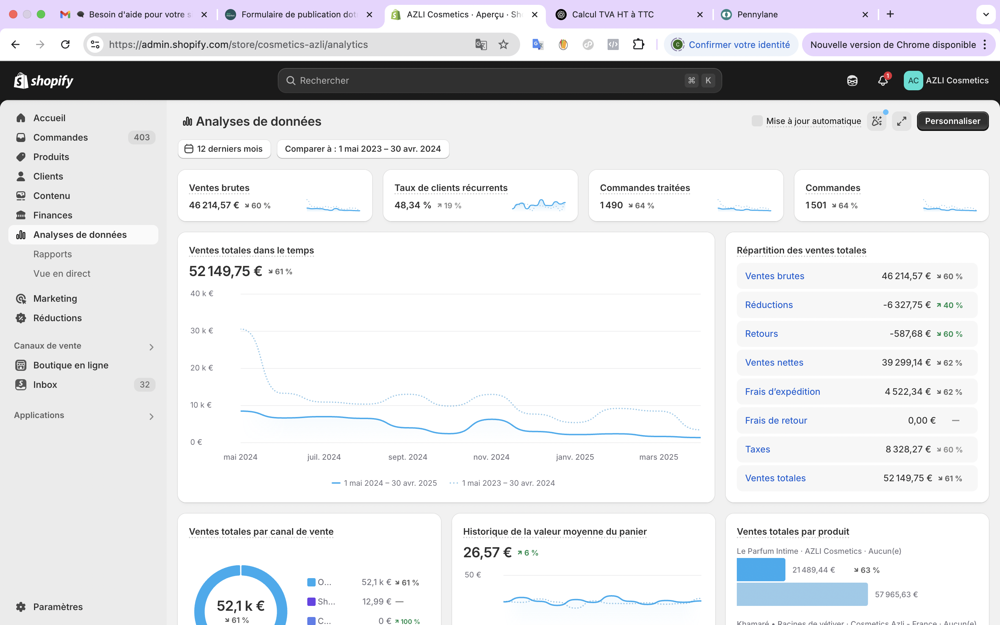This screenshot has height=625, width=1000.
Task: Open Ventes totales dans le temps report
Action: [x=251, y=250]
